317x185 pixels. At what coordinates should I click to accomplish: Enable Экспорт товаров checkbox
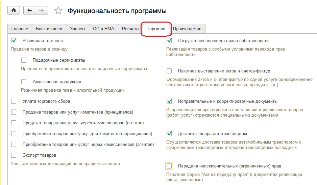coord(14,155)
